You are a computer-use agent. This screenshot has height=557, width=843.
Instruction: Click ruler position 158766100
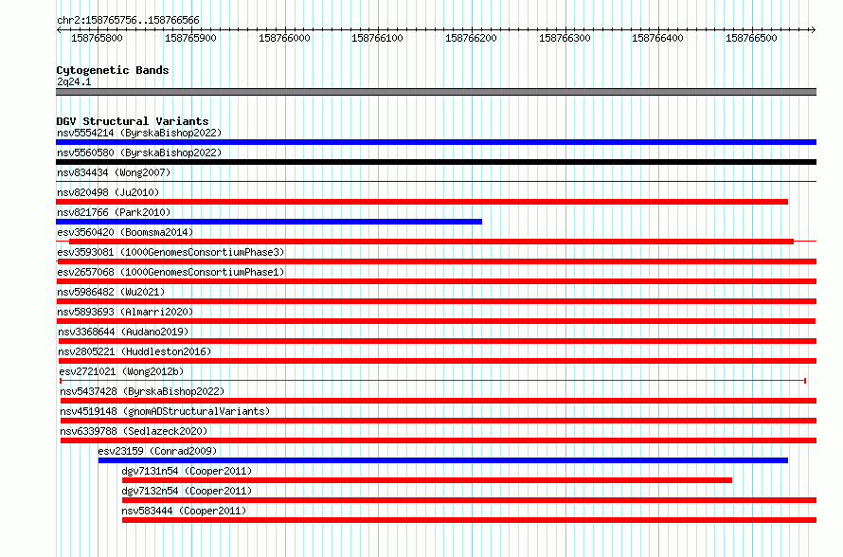[x=377, y=38]
